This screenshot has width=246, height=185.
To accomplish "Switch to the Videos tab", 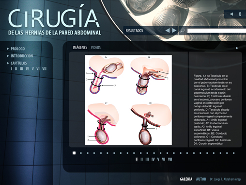I will coord(96,48).
